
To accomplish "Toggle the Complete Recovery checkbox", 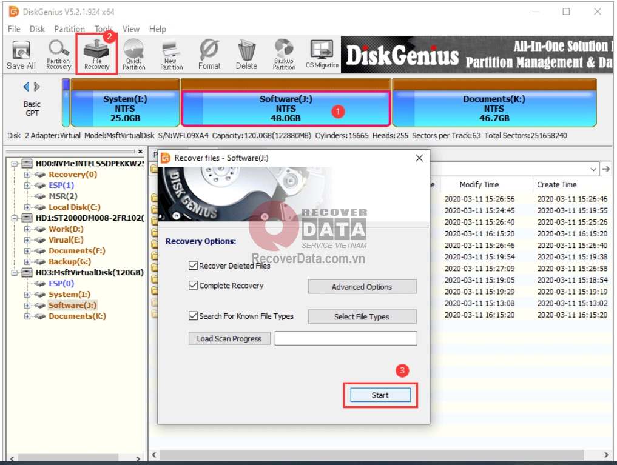I will tap(193, 286).
